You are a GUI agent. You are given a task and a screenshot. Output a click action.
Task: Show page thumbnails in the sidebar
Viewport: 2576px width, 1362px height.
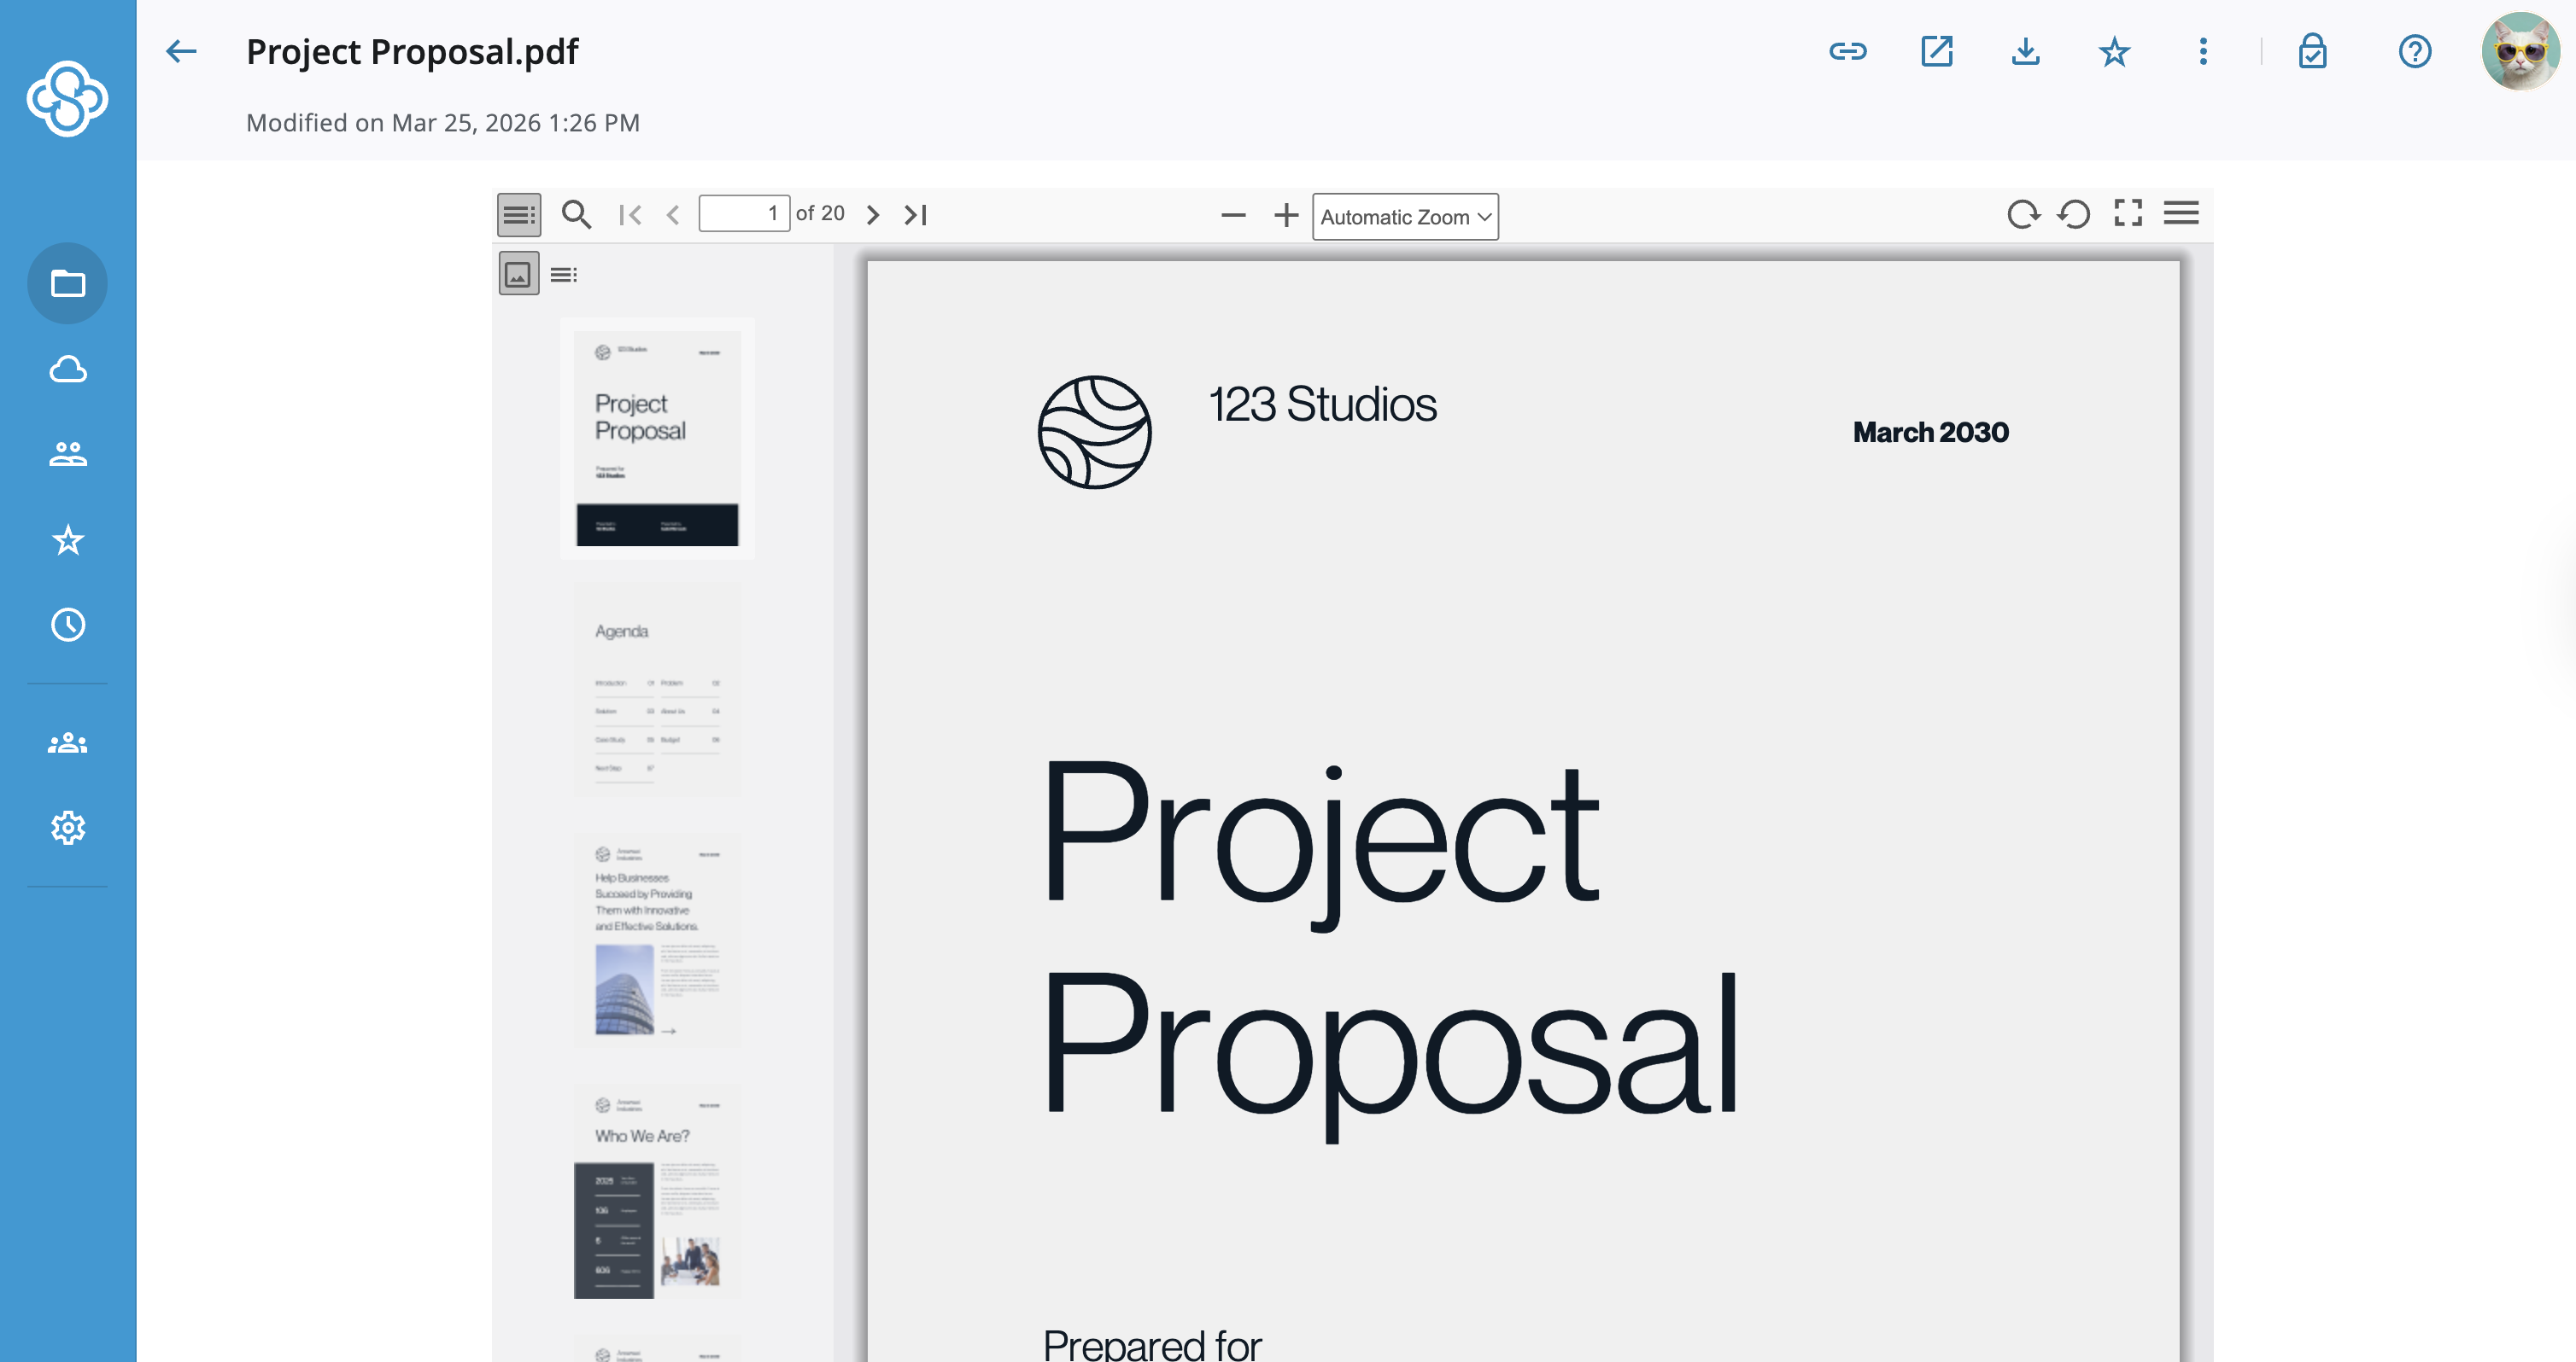[x=518, y=273]
